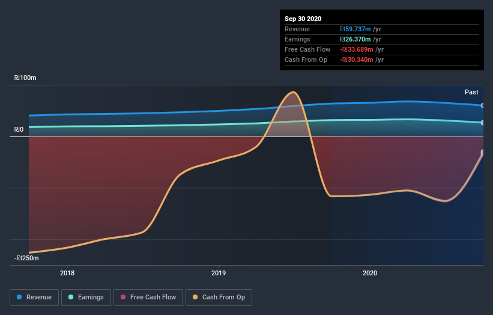
Task: Toggle the Cash From Op legend button
Action: (x=219, y=298)
